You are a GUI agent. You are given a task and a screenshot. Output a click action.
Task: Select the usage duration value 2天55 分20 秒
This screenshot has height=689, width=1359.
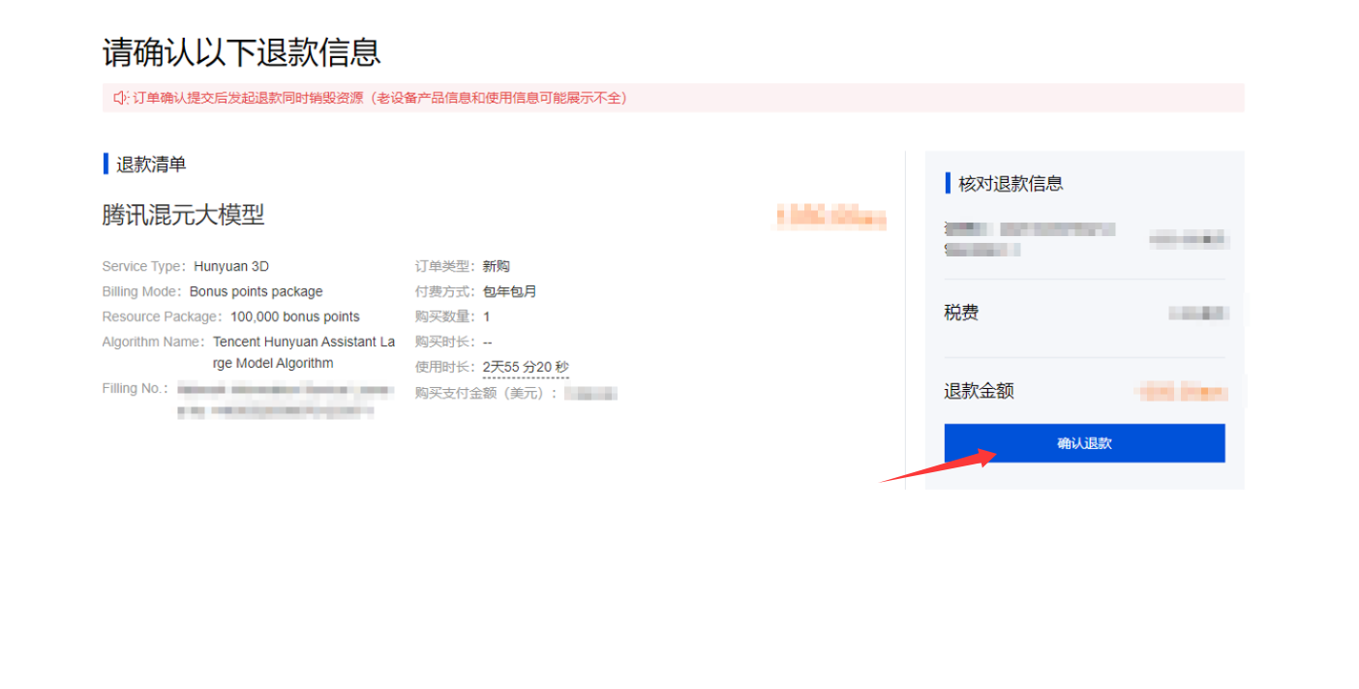526,367
